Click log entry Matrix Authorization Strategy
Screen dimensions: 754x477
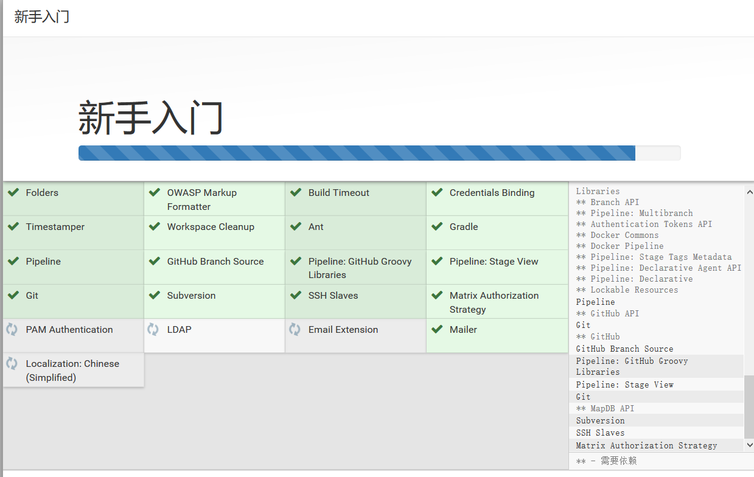tap(647, 445)
